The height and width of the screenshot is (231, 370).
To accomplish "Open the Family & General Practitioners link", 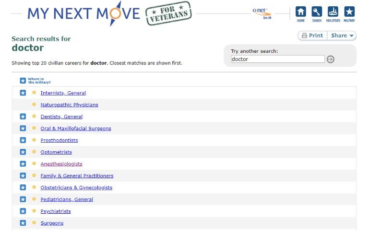I will 77,175.
